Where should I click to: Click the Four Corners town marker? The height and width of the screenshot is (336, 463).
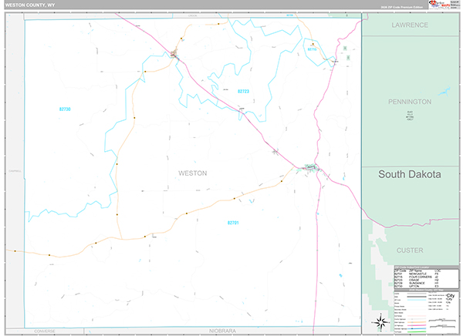click(x=334, y=61)
